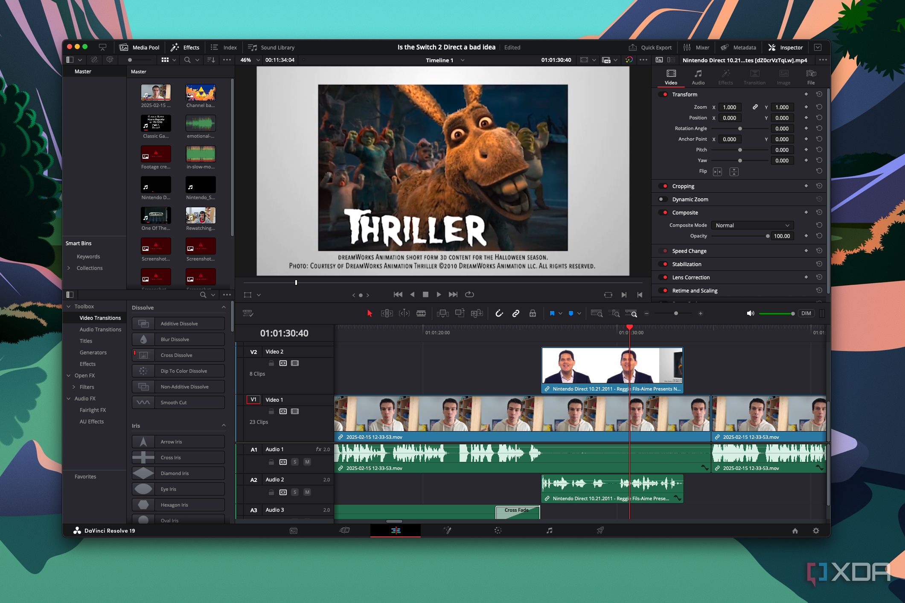The width and height of the screenshot is (905, 603).
Task: Click the Detail Zoom icon
Action: [x=614, y=313]
